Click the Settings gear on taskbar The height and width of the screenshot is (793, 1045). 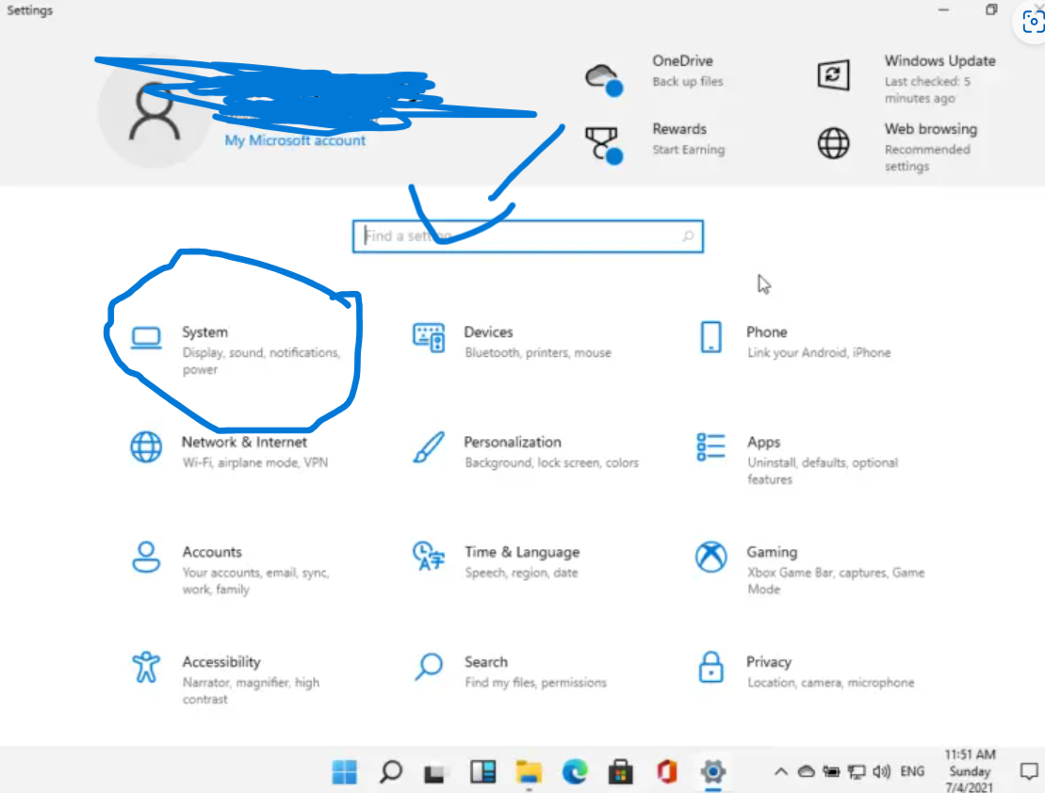[x=712, y=772]
